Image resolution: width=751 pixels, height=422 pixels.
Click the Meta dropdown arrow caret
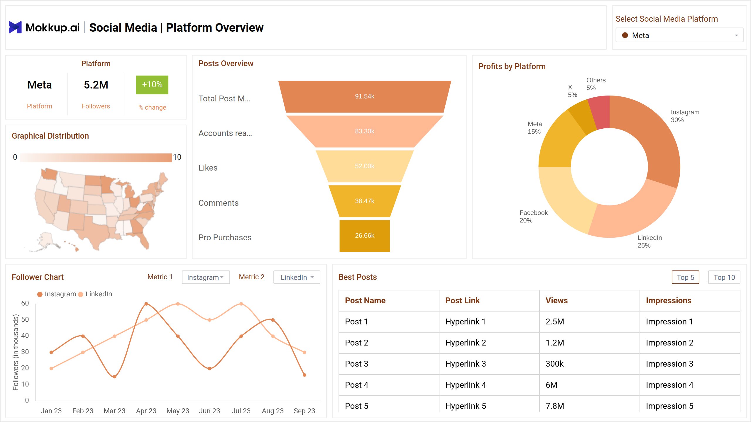click(x=736, y=35)
